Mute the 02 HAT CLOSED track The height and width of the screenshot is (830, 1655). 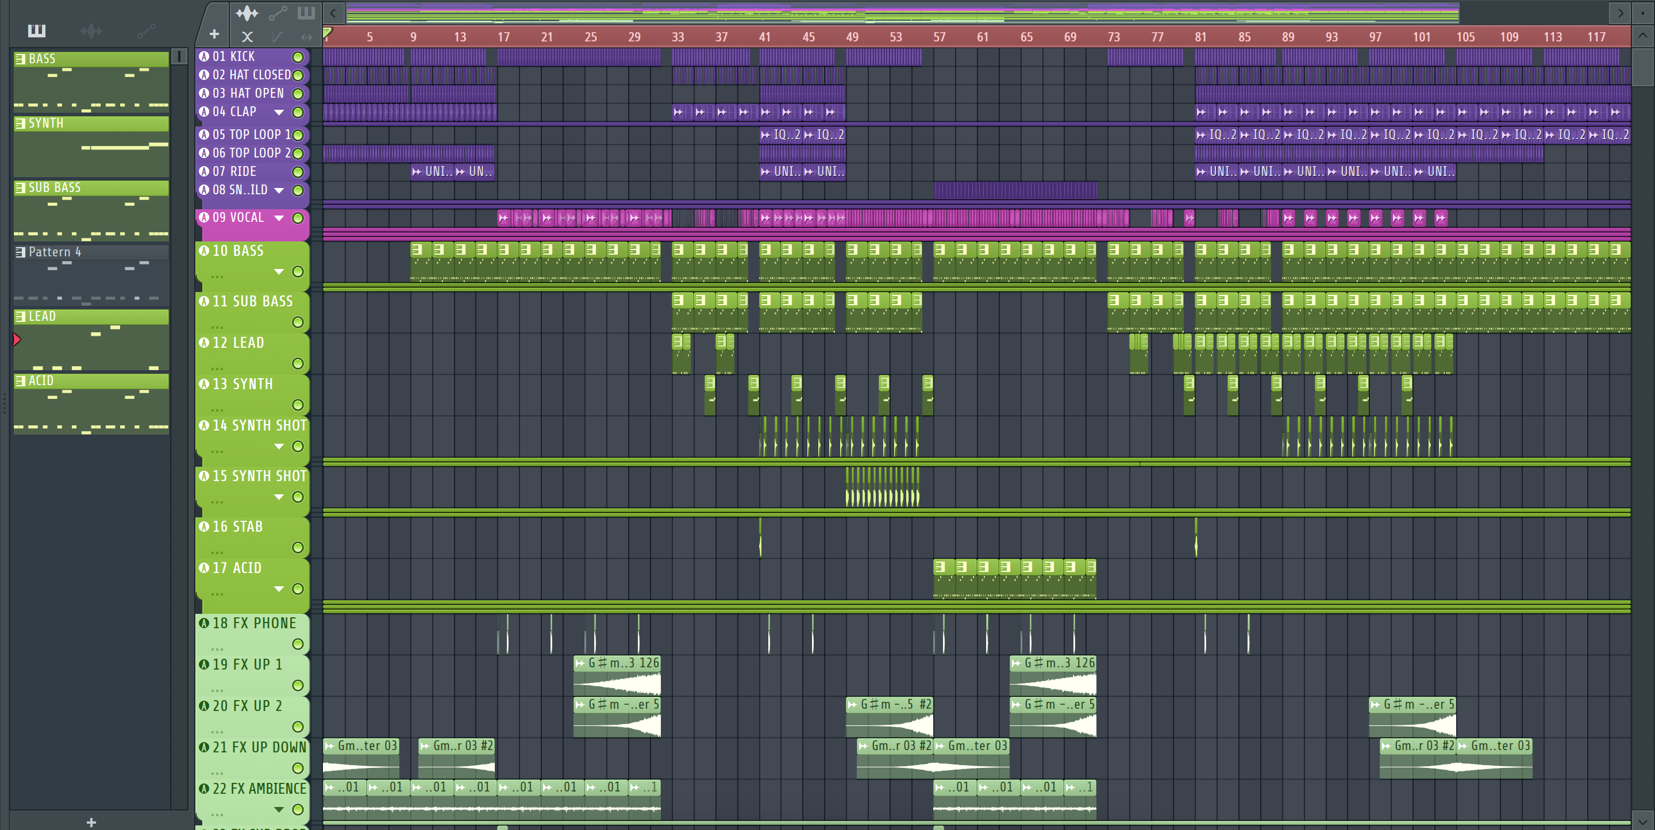pyautogui.click(x=298, y=75)
